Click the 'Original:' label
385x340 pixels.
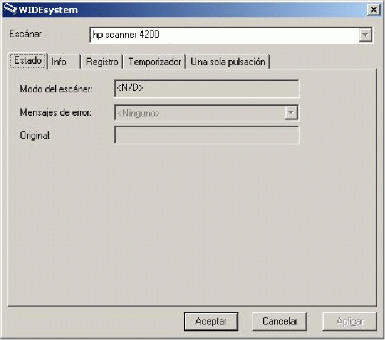35,136
